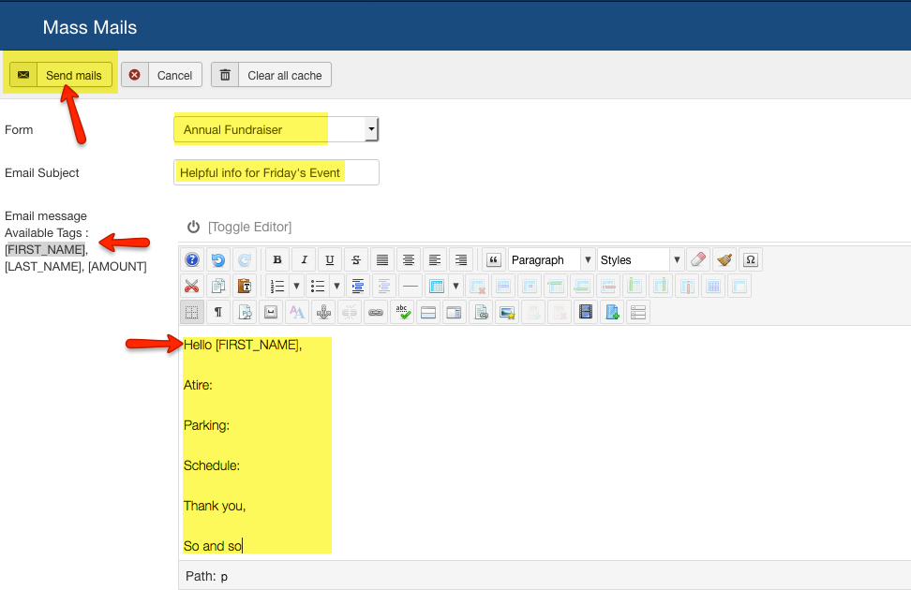Toggle the editor on or off
The height and width of the screenshot is (590, 911).
tap(240, 227)
